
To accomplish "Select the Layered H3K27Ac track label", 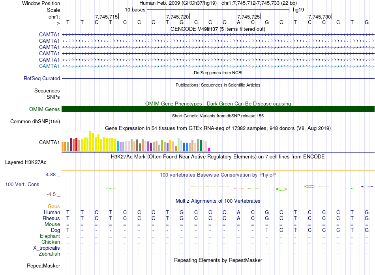I will point(26,162).
